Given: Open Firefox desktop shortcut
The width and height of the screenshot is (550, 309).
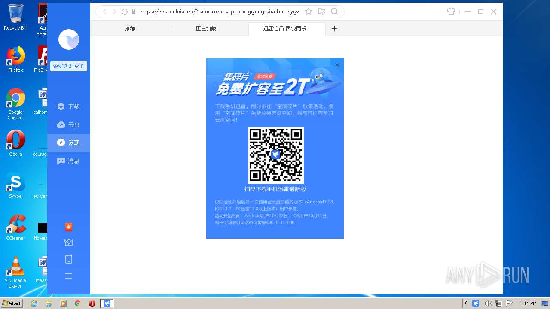Looking at the screenshot, I should tap(15, 59).
